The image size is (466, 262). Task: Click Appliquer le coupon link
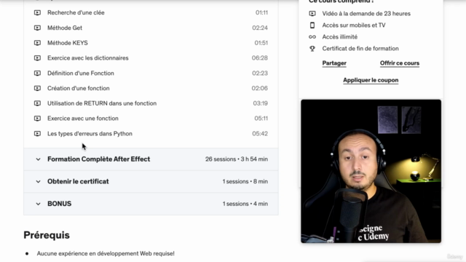coord(371,80)
